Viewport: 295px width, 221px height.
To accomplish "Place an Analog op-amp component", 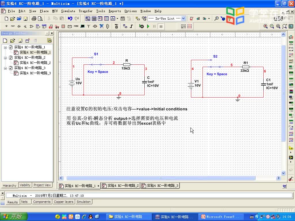I will pos(32,26).
